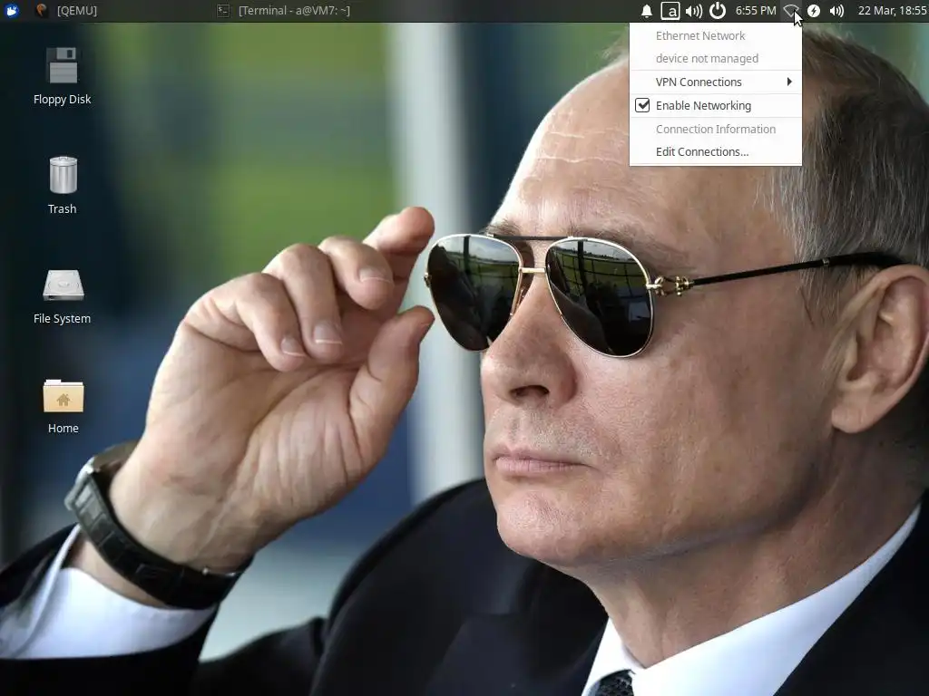Click the 6:55 PM clock
The width and height of the screenshot is (929, 696).
(756, 10)
